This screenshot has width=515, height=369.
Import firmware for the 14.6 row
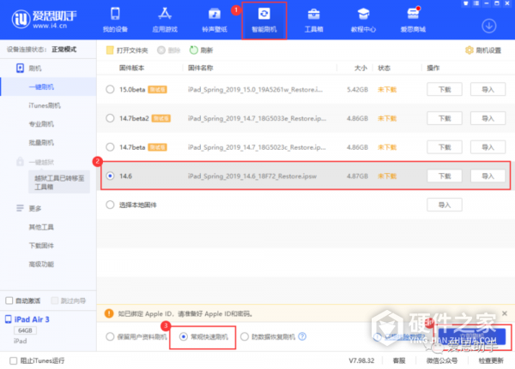point(488,176)
